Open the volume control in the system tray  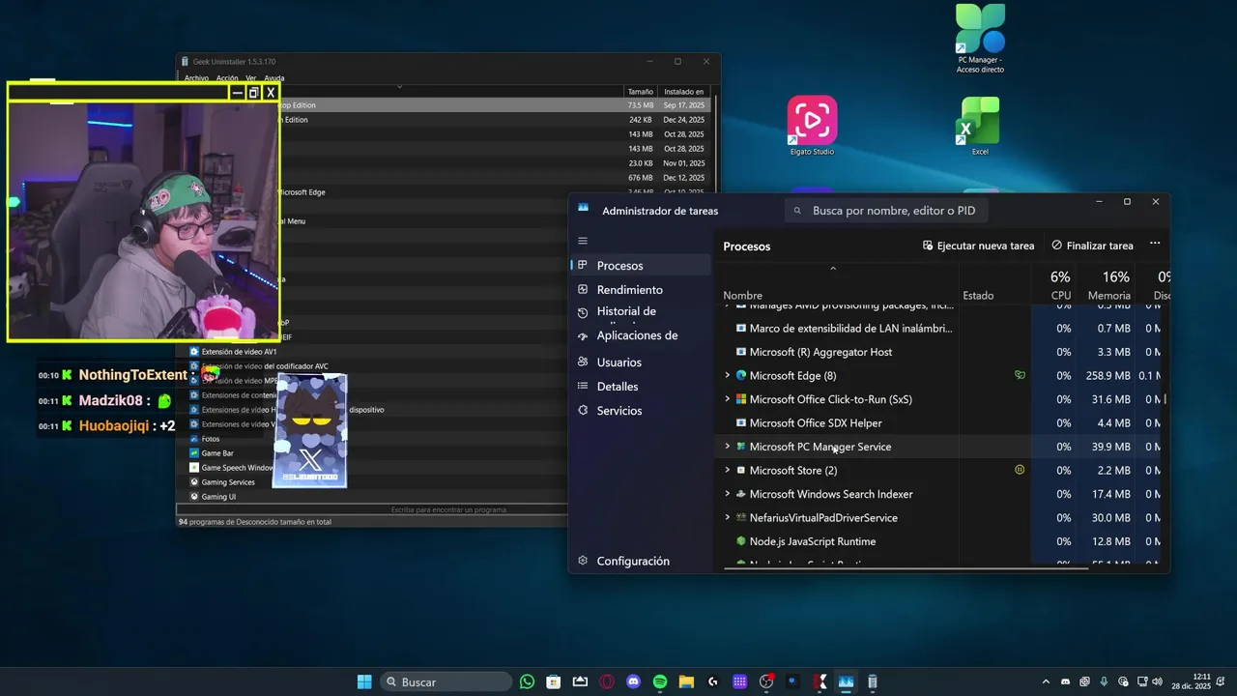[1159, 681]
